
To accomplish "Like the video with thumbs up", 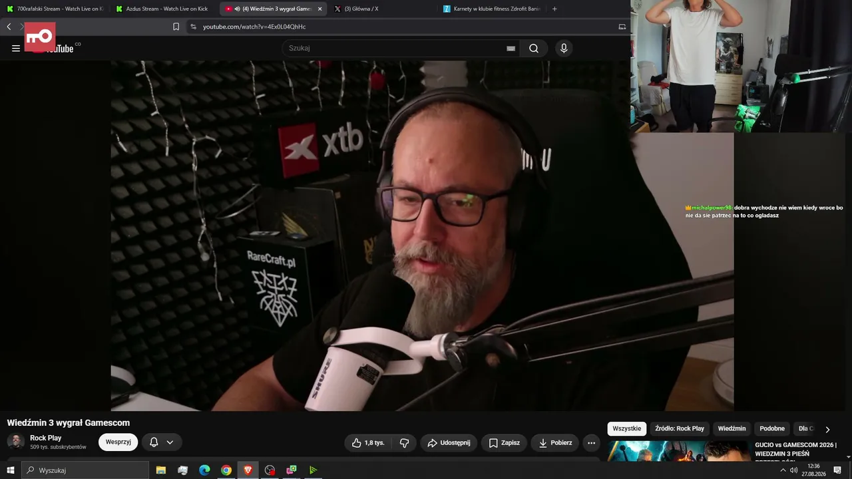I will tap(367, 442).
